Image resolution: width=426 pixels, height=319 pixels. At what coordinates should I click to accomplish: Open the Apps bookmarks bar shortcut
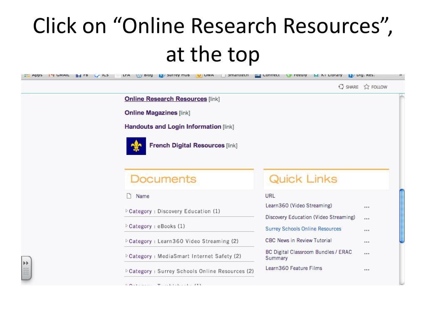[33, 76]
